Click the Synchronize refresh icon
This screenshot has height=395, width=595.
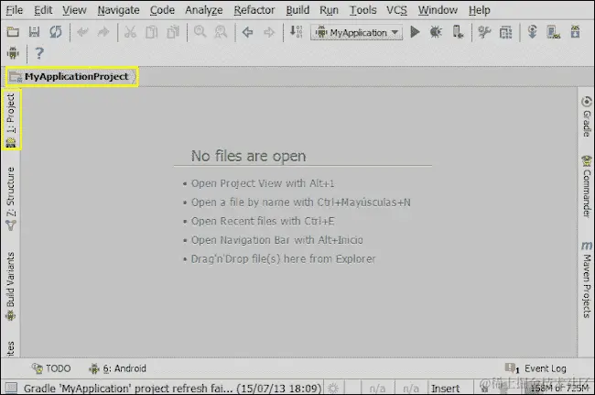tap(56, 32)
